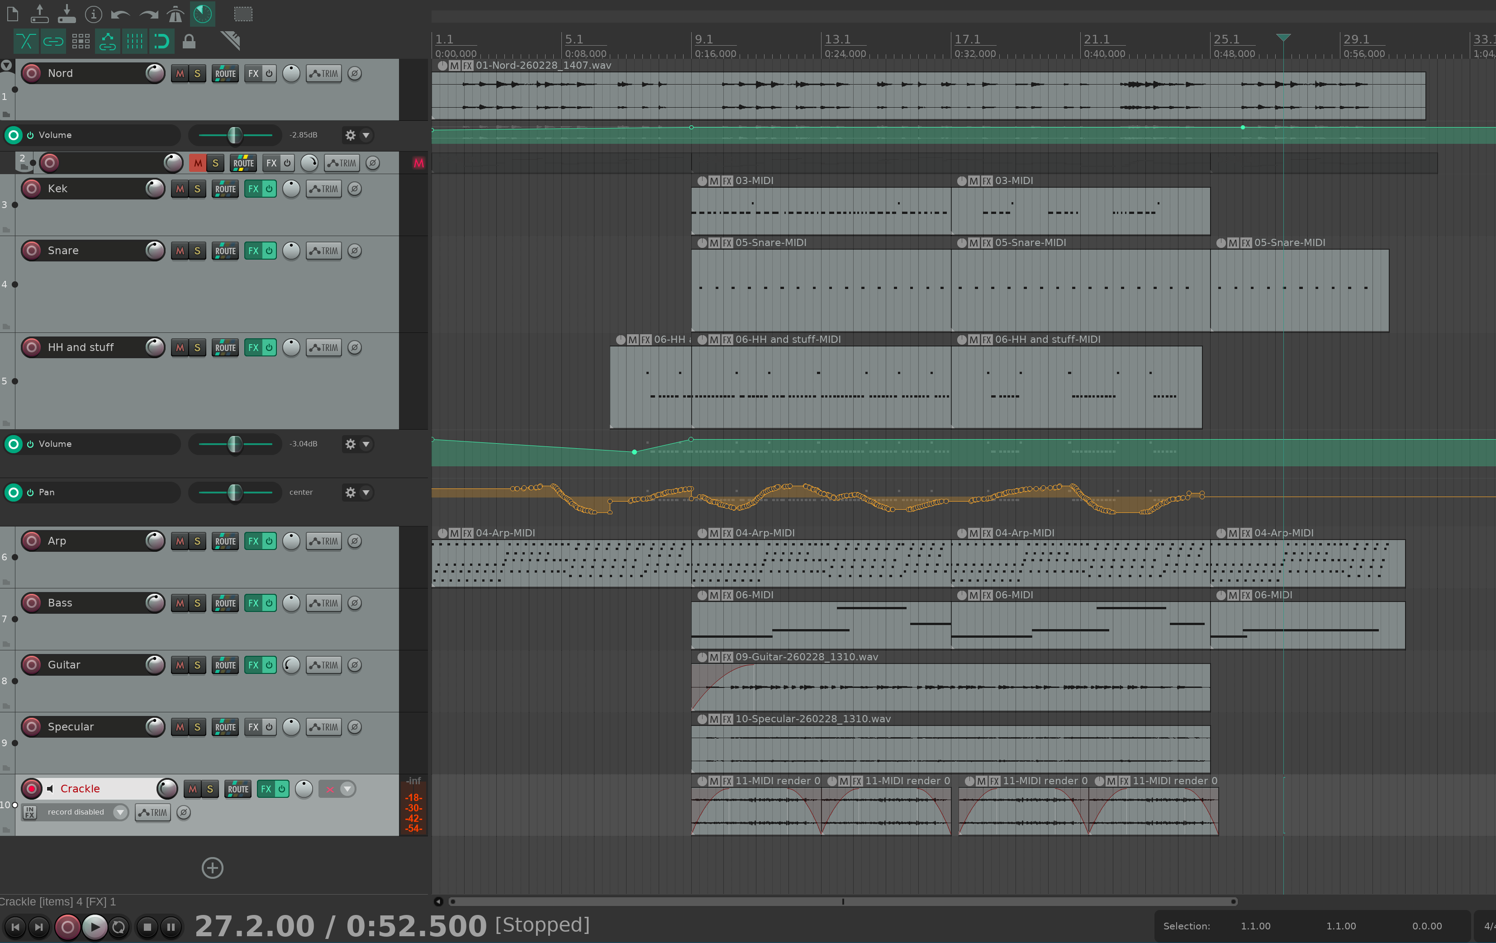Open Pan envelope options dropdown arrow
Image resolution: width=1496 pixels, height=943 pixels.
pyautogui.click(x=366, y=493)
